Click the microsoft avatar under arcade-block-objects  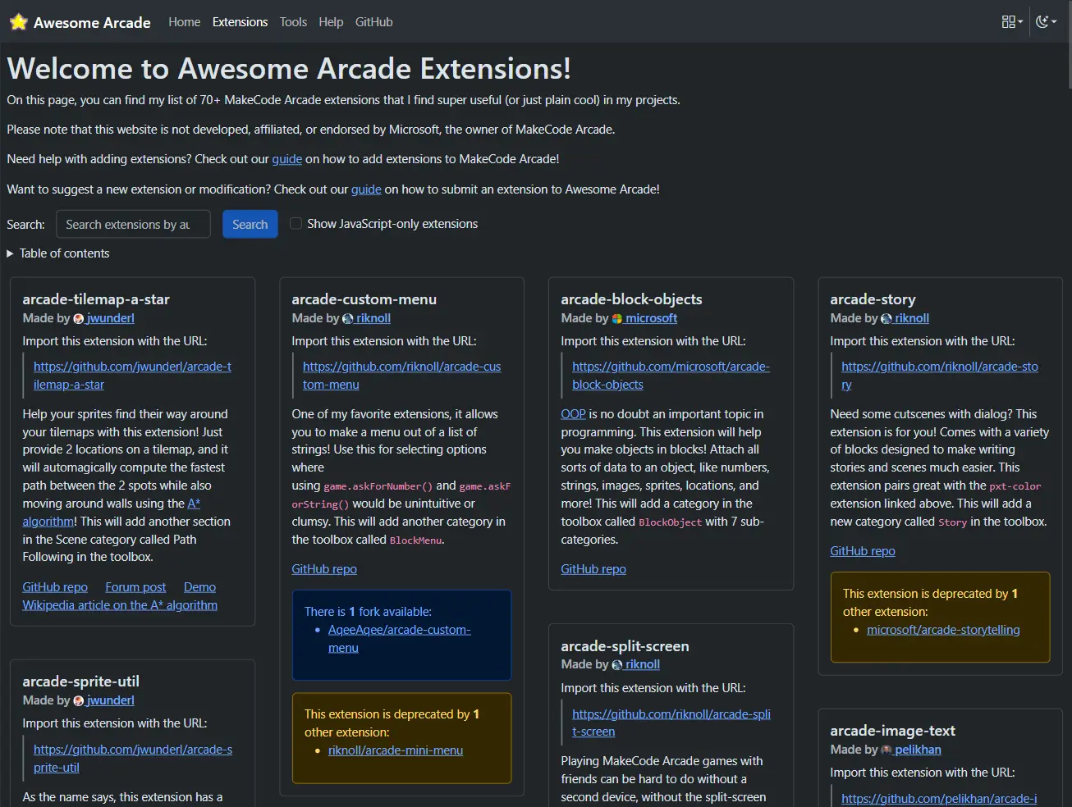(616, 318)
